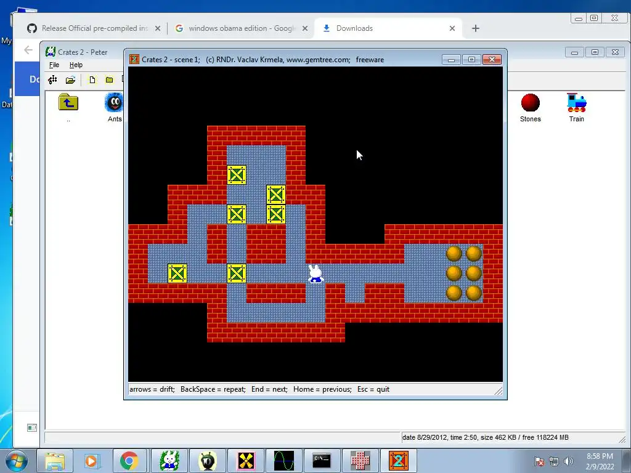Screen dimensions: 631x473
Task: Click the date and size status text in Peter
Action: coord(486,437)
